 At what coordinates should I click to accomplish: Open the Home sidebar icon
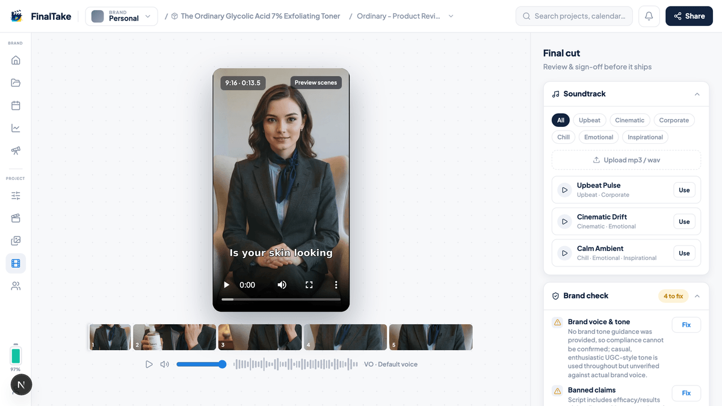point(16,60)
